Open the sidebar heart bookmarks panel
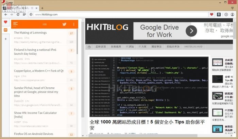Image resolution: width=238 pixels, height=139 pixels. (x=6, y=22)
